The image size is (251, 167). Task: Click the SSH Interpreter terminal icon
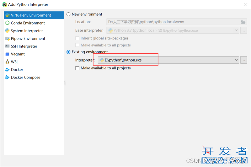click(x=7, y=46)
